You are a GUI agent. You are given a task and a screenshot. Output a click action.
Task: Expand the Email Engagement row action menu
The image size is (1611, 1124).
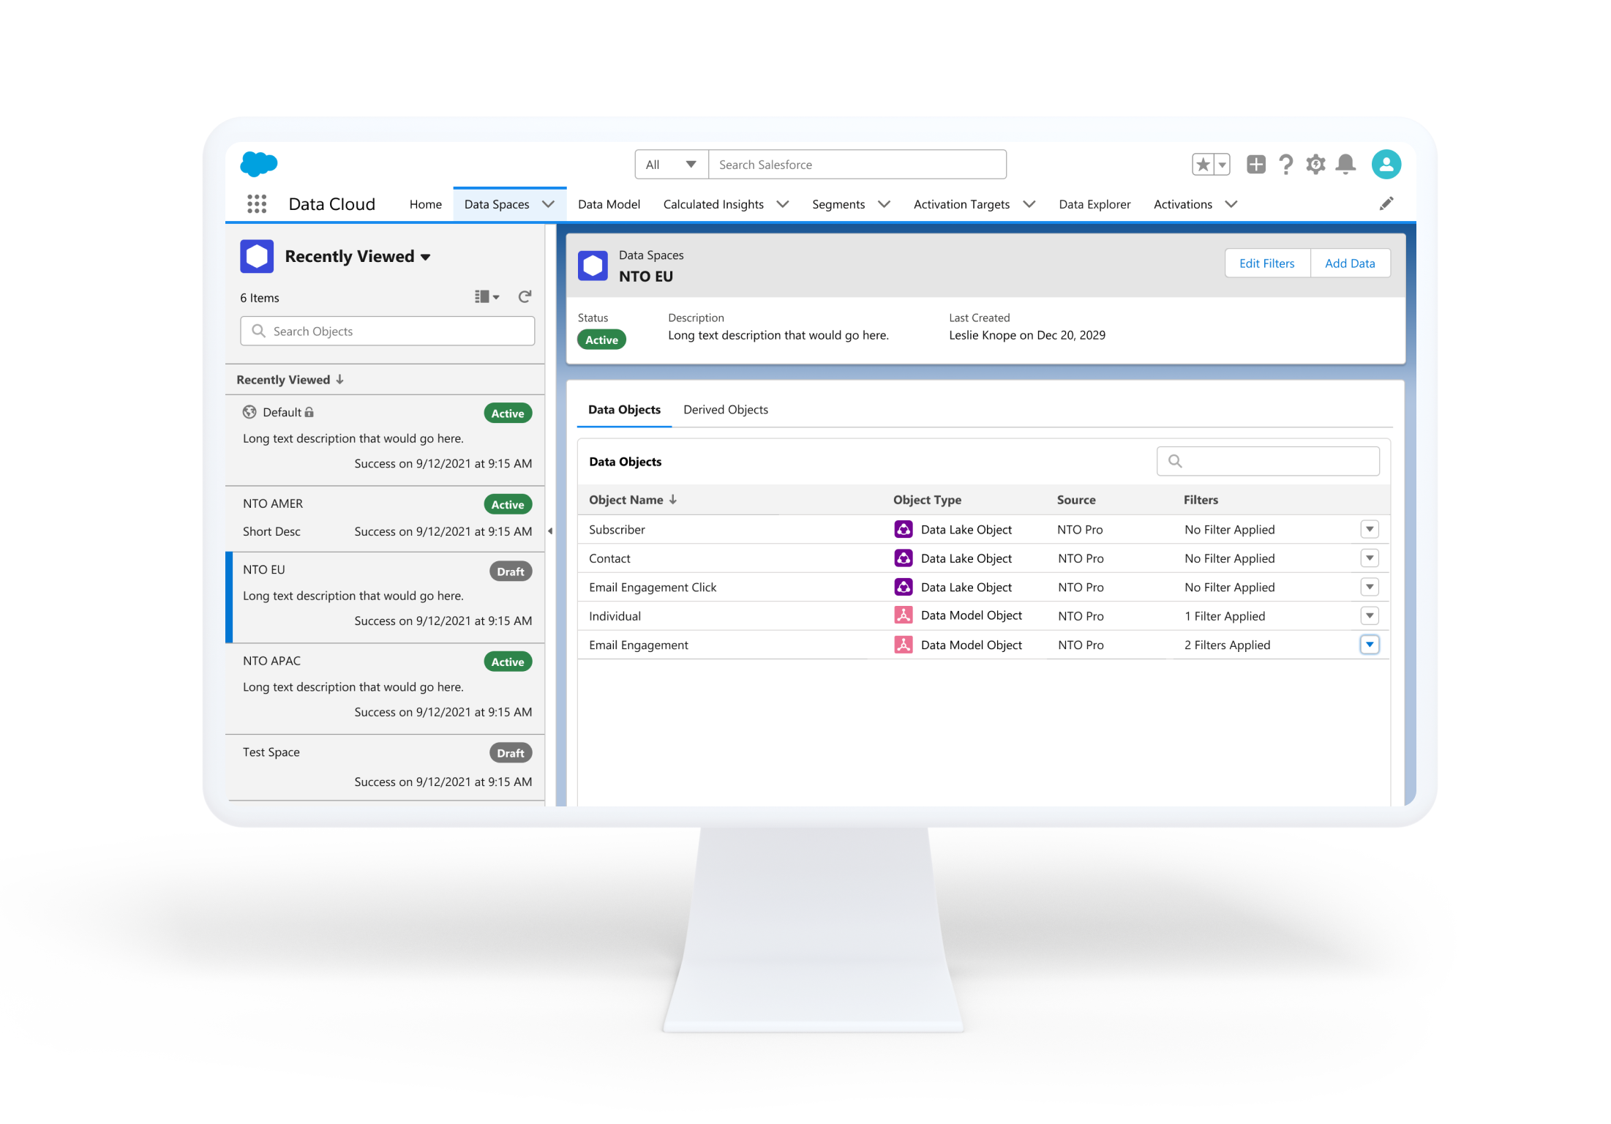click(1370, 645)
